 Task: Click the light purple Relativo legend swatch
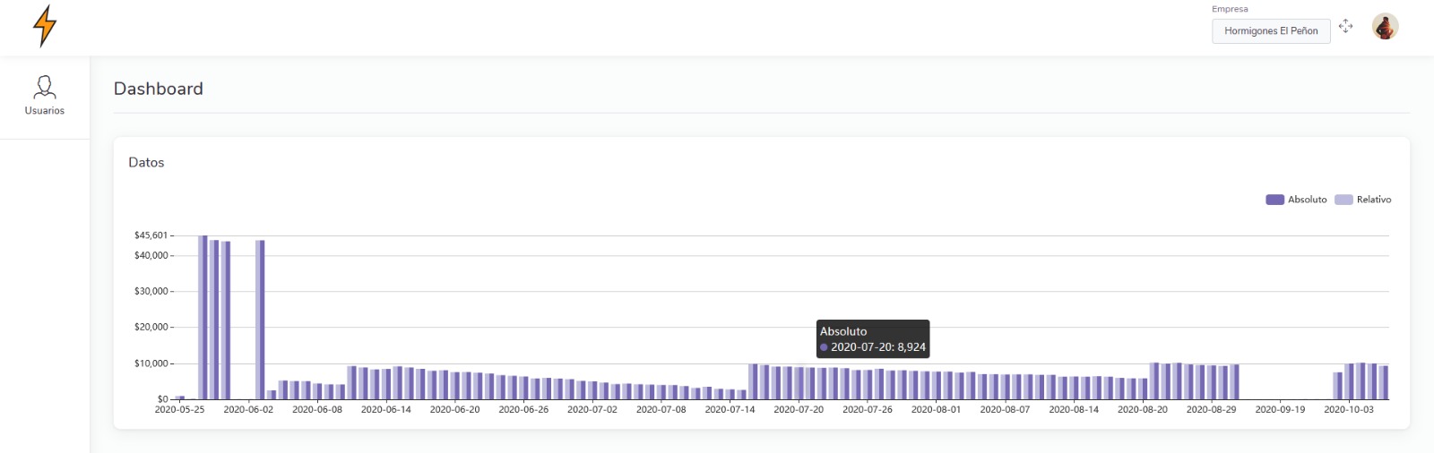coord(1343,200)
